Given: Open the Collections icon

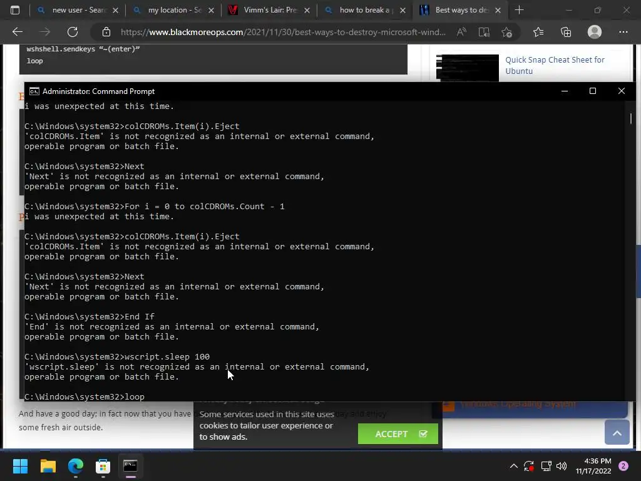Looking at the screenshot, I should 566,32.
